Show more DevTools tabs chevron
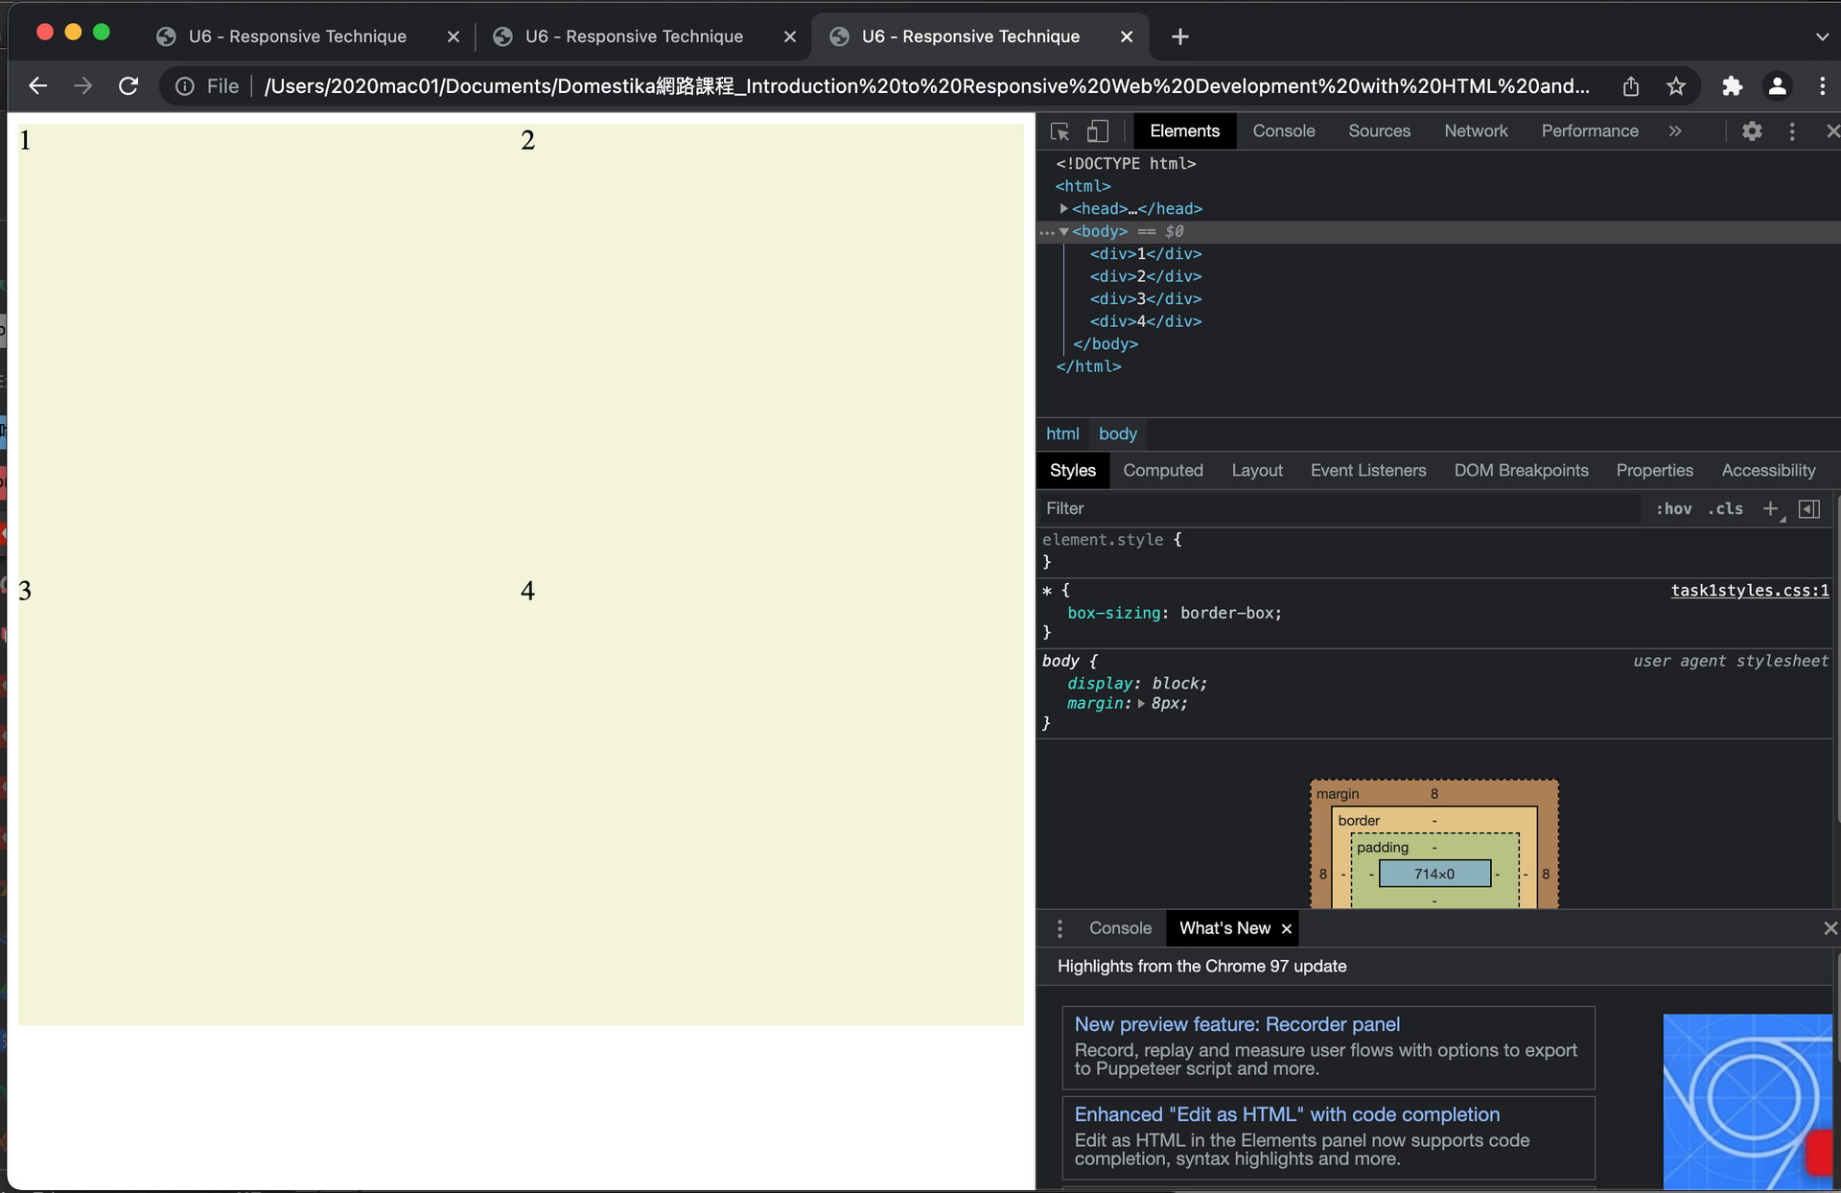Viewport: 1841px width, 1193px height. 1675,131
